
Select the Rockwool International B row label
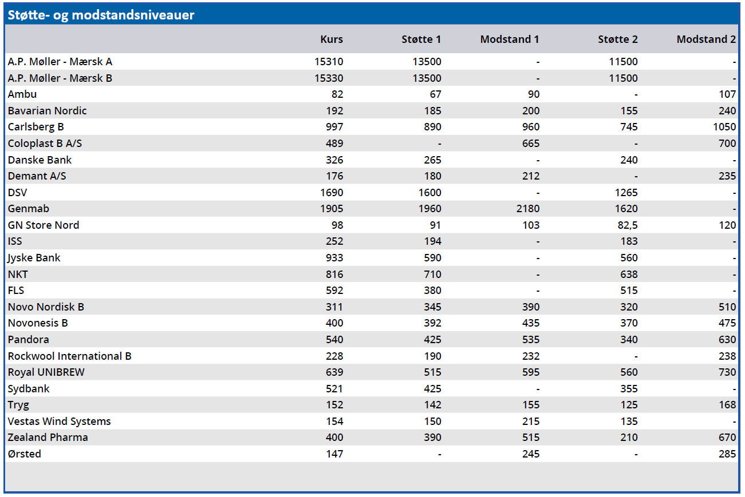coord(70,356)
